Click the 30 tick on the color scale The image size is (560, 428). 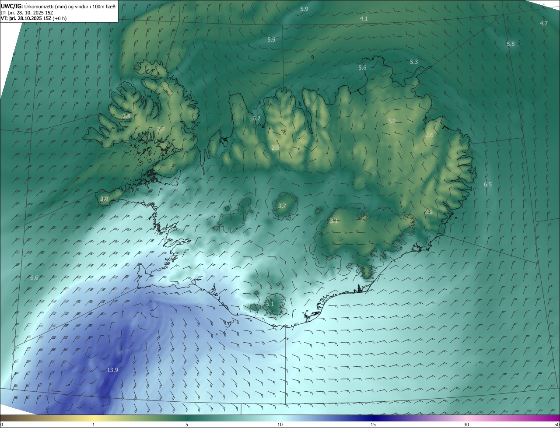pos(466,424)
